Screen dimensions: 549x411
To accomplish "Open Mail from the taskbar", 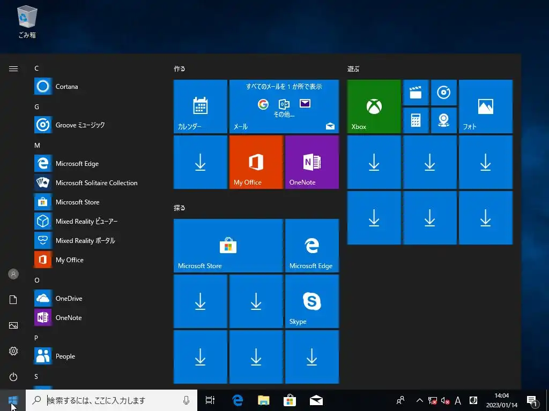I will pyautogui.click(x=316, y=400).
